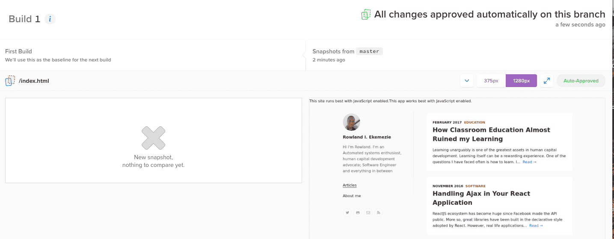Click the RSS feed icon in preview
Screen dimensions: 614x239
point(379,212)
